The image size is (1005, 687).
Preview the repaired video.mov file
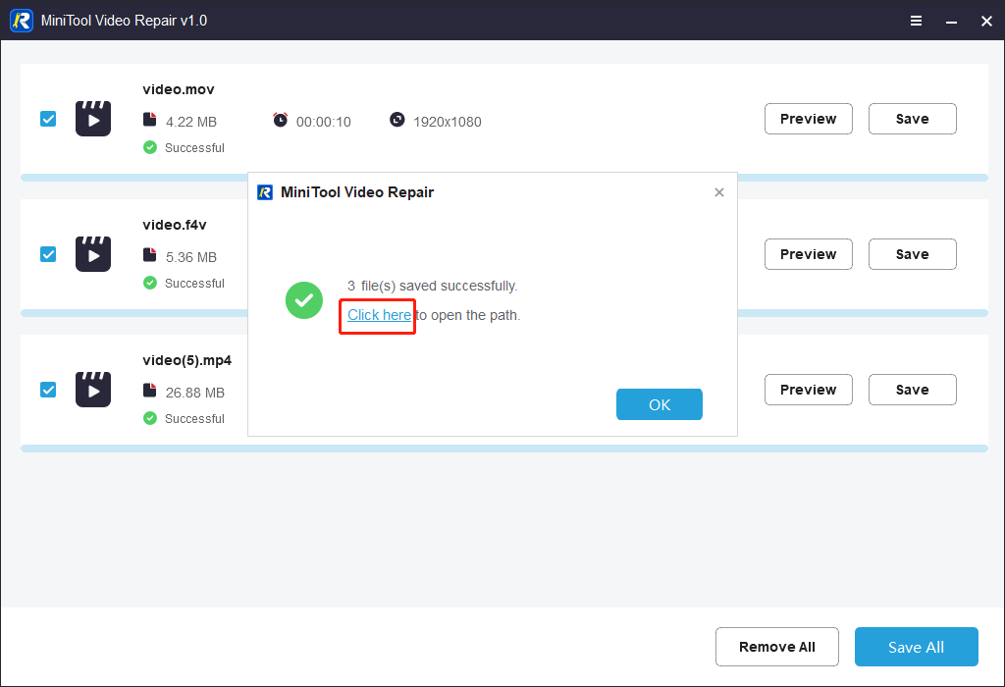coord(809,119)
